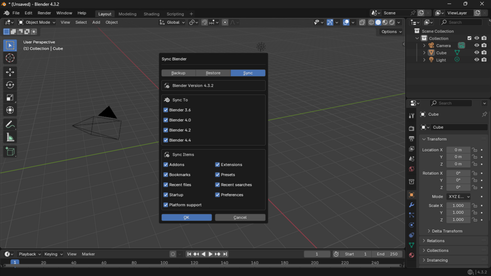The height and width of the screenshot is (276, 491).
Task: Activate the Select Box tool
Action: click(10, 45)
